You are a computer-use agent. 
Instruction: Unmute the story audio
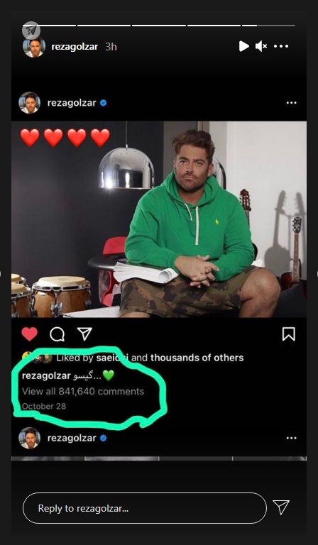261,46
